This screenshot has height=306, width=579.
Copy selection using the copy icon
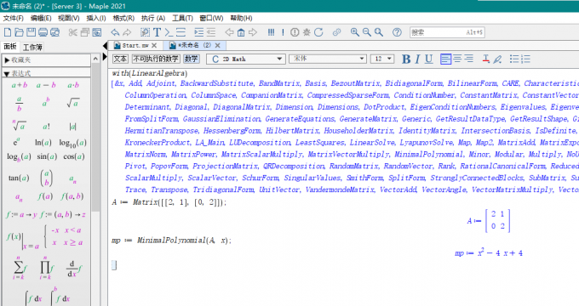(84, 32)
